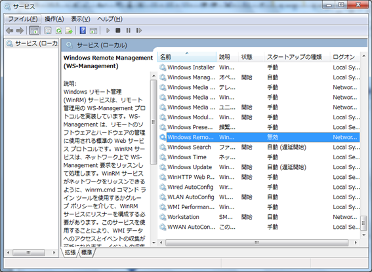Click the tree pane horizontal scrollbar left arrow

tap(9, 252)
